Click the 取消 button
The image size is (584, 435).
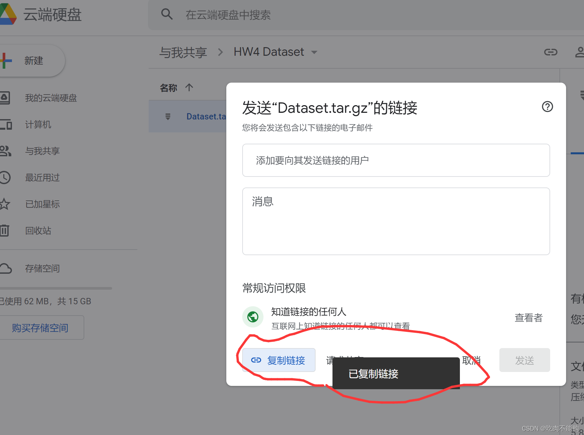tap(471, 360)
